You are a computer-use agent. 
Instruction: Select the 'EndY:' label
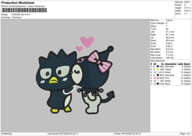tap(153, 46)
